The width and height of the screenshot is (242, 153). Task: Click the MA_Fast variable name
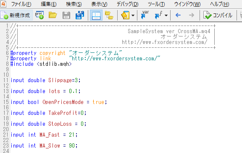point(50,135)
